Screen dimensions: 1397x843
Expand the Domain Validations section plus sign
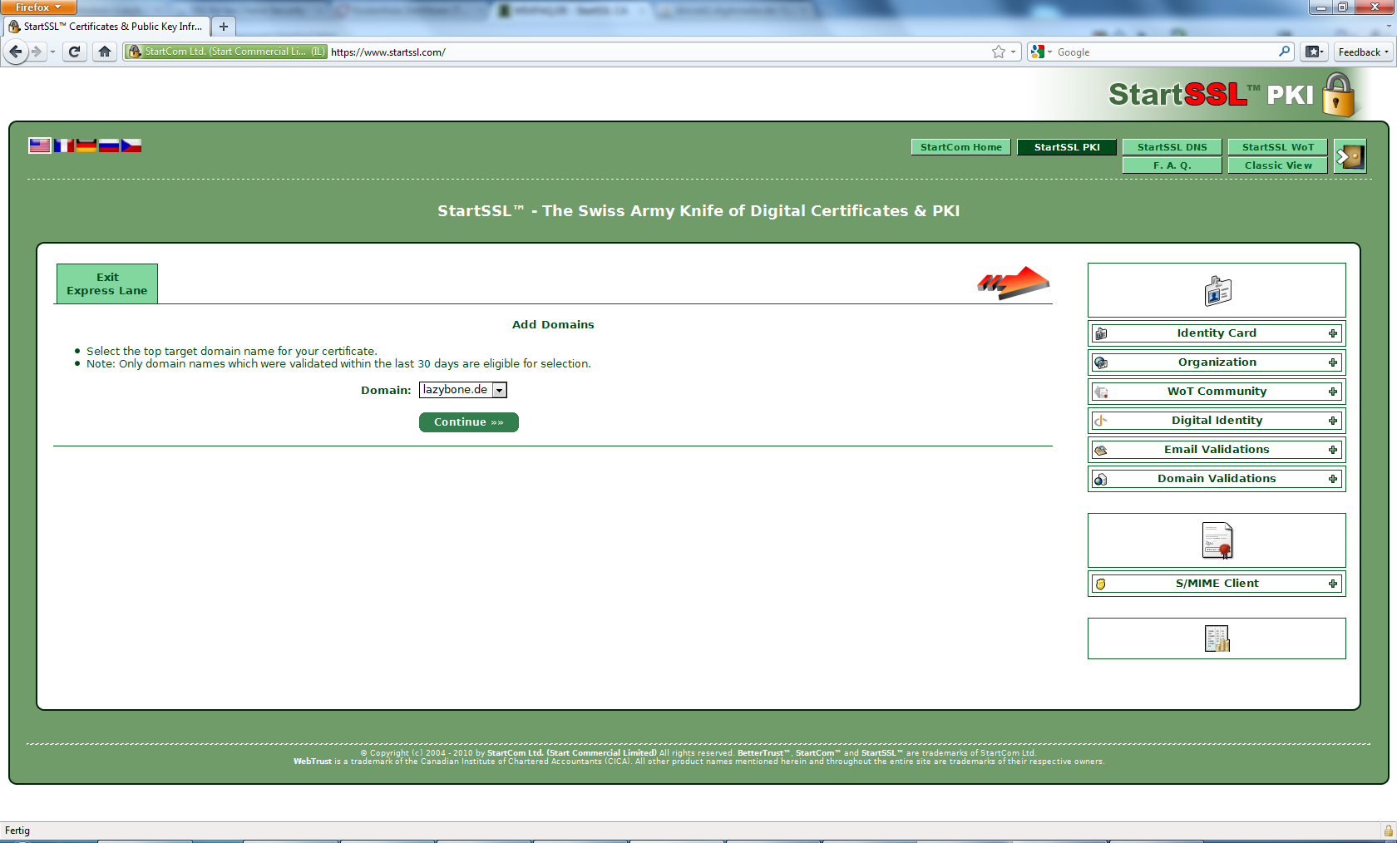[x=1333, y=479]
